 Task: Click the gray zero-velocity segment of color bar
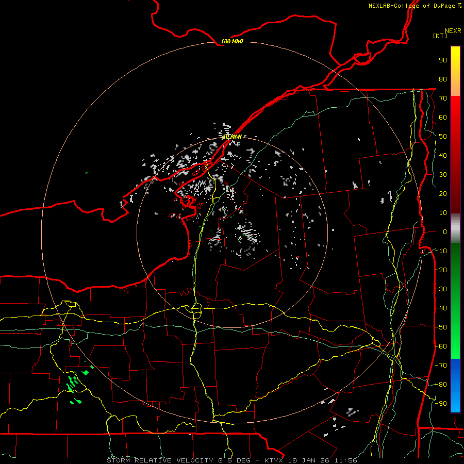point(455,228)
